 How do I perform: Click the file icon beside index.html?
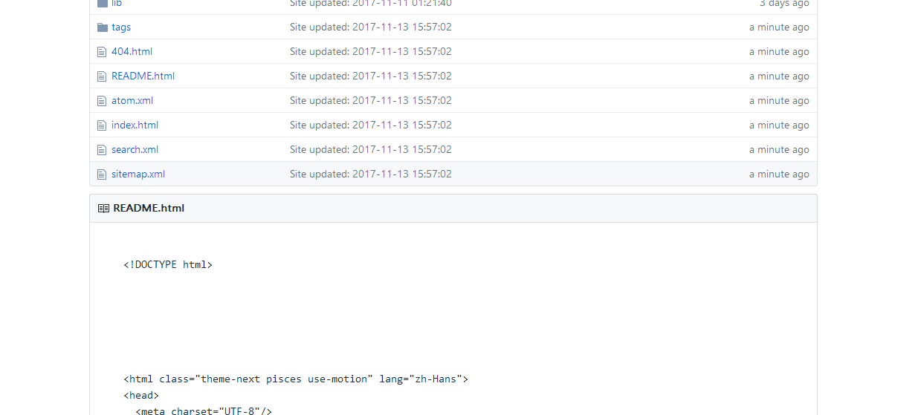coord(102,125)
